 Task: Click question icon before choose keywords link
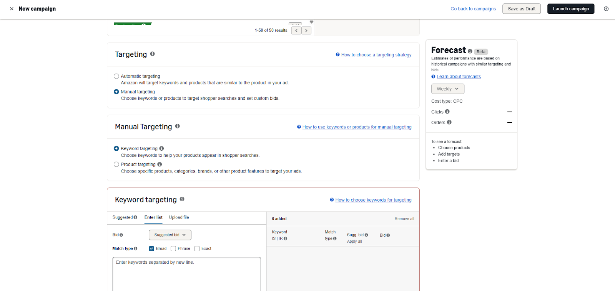pyautogui.click(x=332, y=200)
